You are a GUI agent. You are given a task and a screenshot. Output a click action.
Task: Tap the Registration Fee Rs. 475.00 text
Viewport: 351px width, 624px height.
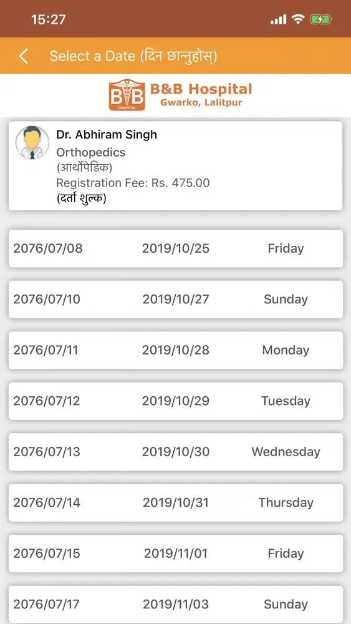click(133, 183)
